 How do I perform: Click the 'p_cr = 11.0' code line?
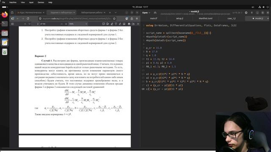(154, 48)
